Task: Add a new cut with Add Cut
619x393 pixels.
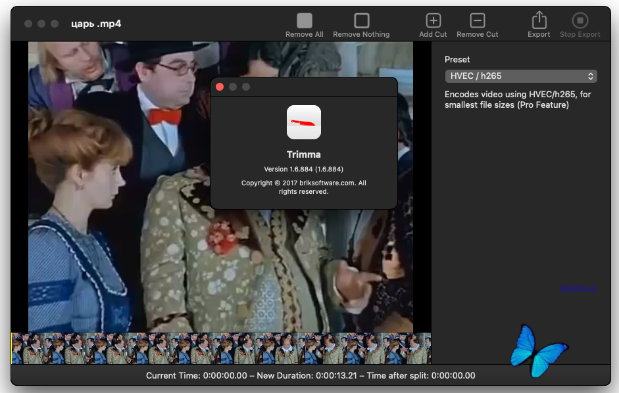Action: pos(433,21)
